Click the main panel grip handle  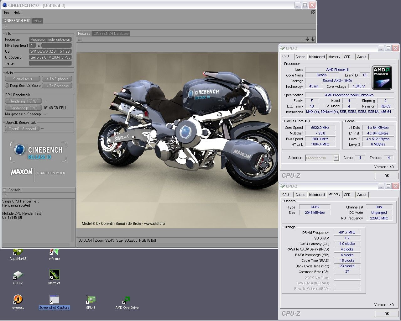[x=5, y=27]
